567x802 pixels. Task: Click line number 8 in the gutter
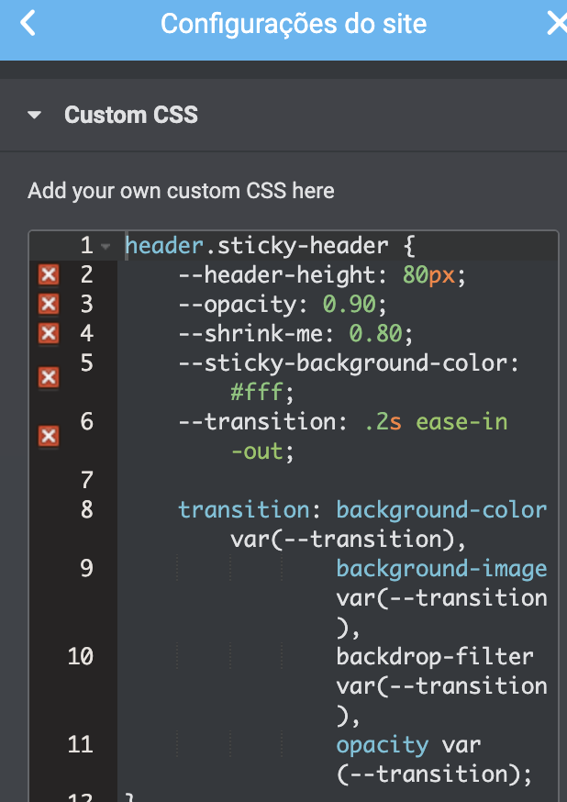pos(87,510)
